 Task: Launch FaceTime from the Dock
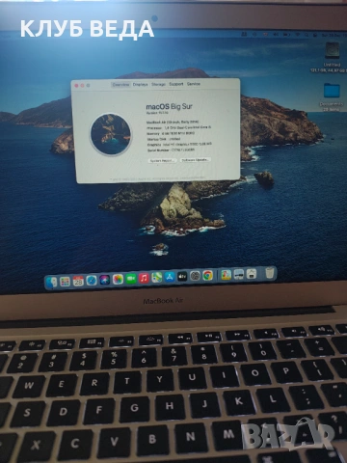tap(131, 279)
